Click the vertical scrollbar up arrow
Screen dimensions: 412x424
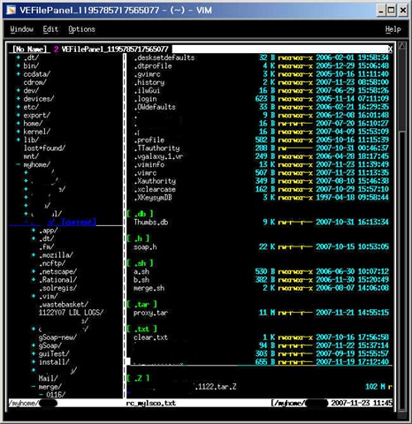[x=402, y=47]
